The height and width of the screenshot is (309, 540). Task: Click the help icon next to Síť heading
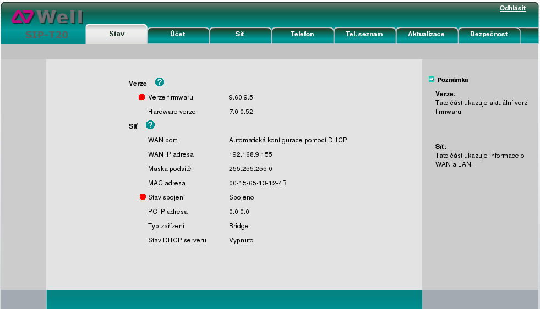pyautogui.click(x=150, y=125)
